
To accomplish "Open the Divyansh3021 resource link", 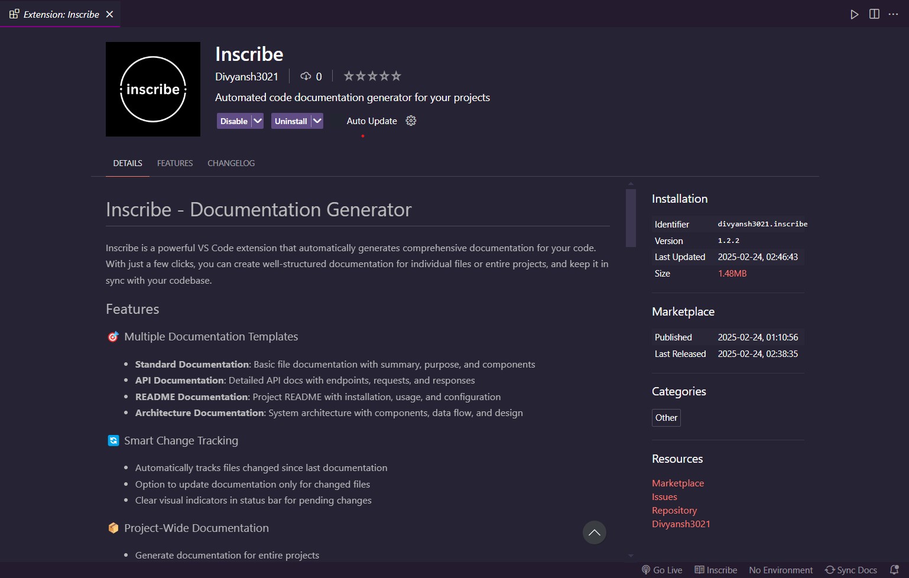I will point(681,524).
